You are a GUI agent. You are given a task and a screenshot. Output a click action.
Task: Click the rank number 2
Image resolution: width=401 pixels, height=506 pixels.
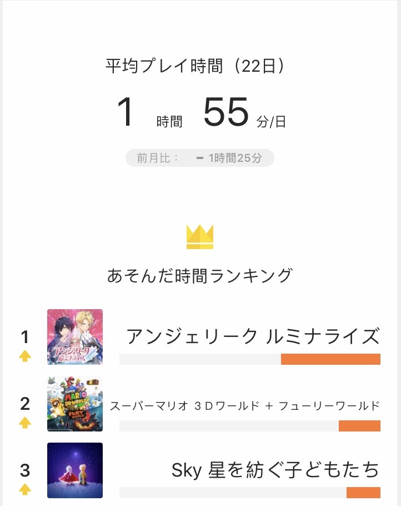[25, 404]
